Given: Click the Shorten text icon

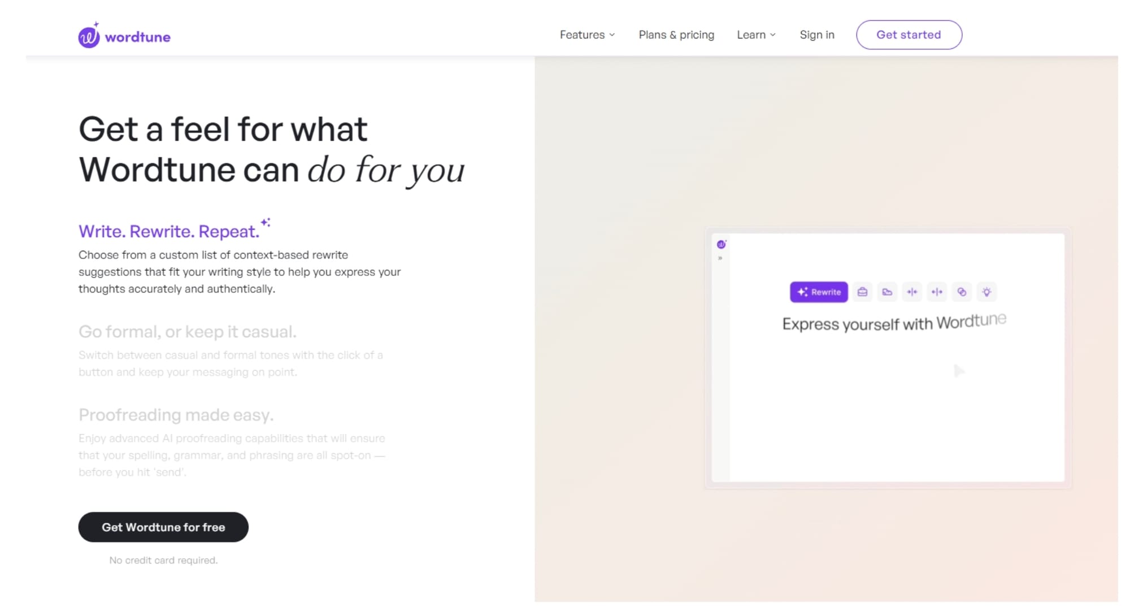Looking at the screenshot, I should point(912,292).
